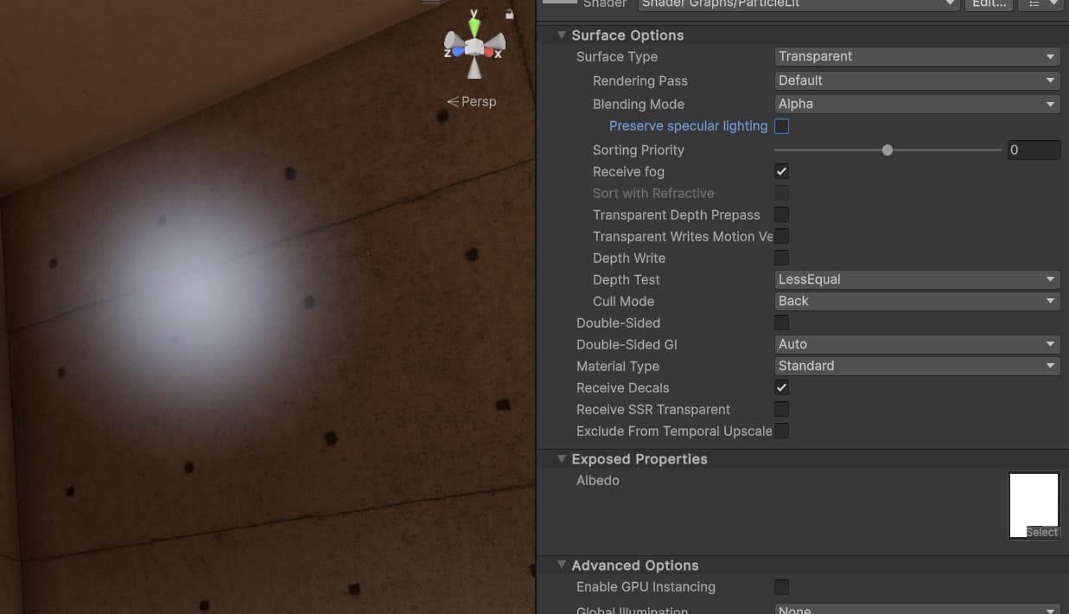This screenshot has width=1069, height=614.
Task: Click Select on the Albedo texture slot
Action: pos(1041,532)
